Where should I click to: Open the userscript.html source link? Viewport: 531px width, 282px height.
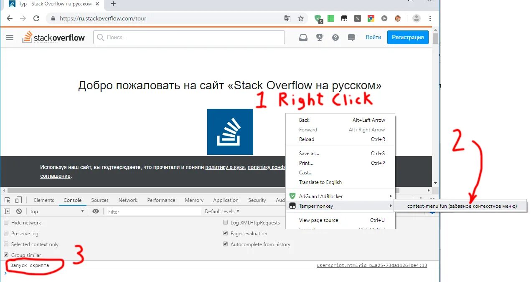pyautogui.click(x=372, y=265)
